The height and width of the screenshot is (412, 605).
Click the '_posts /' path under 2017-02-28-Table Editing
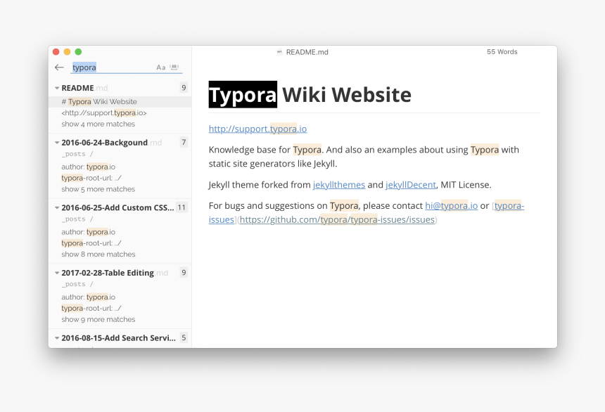(77, 284)
